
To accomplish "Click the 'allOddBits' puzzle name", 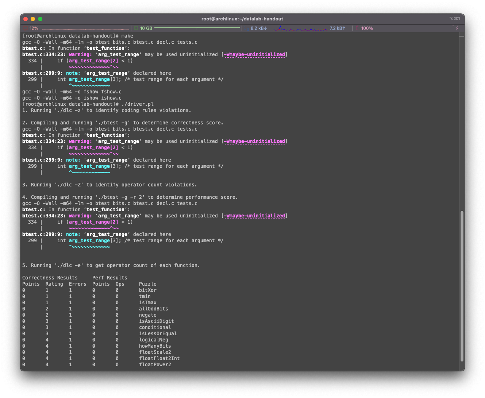I will [x=154, y=309].
